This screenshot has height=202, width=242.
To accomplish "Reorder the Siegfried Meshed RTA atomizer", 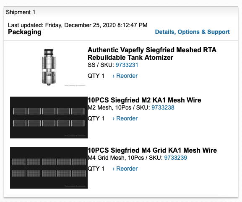I will (x=125, y=76).
